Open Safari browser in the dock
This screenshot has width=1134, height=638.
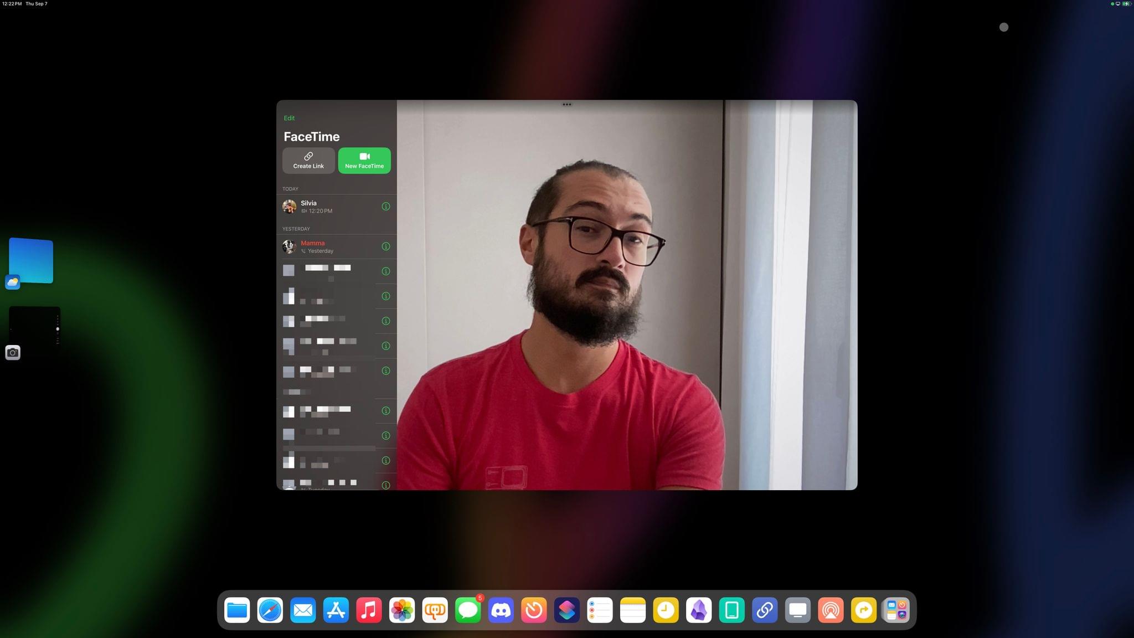tap(270, 611)
